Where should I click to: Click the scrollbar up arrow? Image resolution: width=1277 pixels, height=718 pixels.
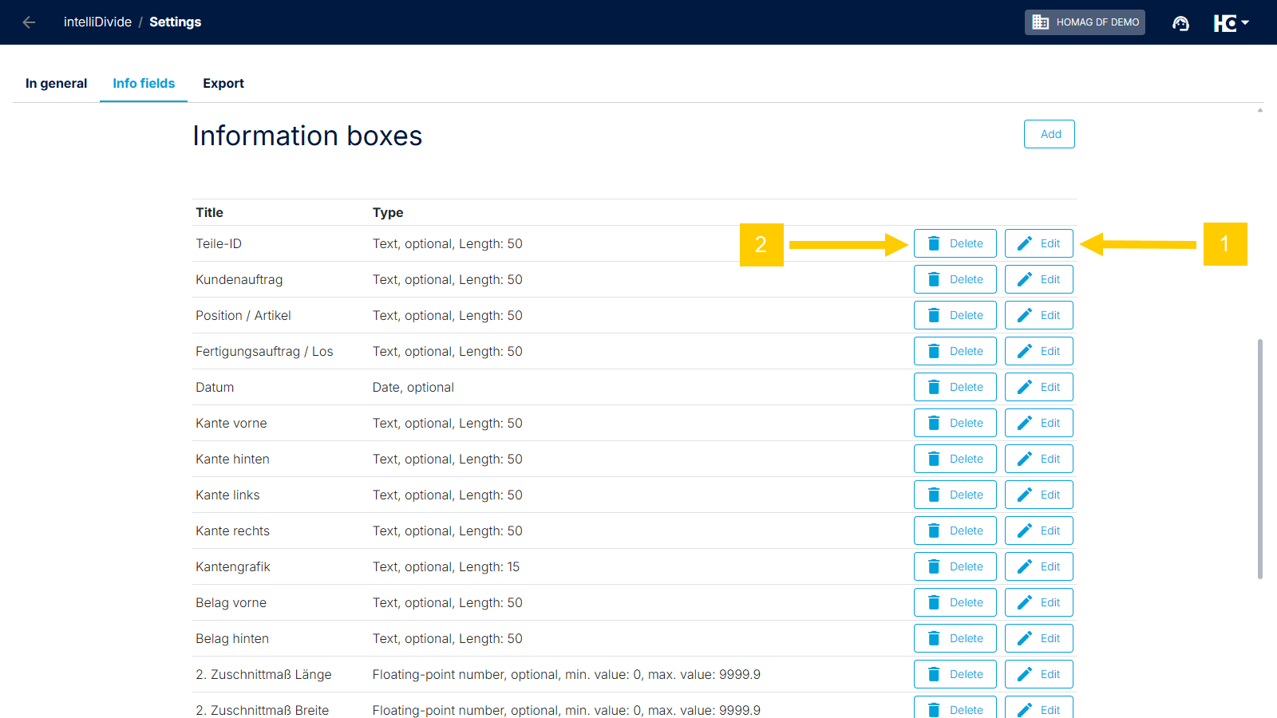click(1260, 110)
